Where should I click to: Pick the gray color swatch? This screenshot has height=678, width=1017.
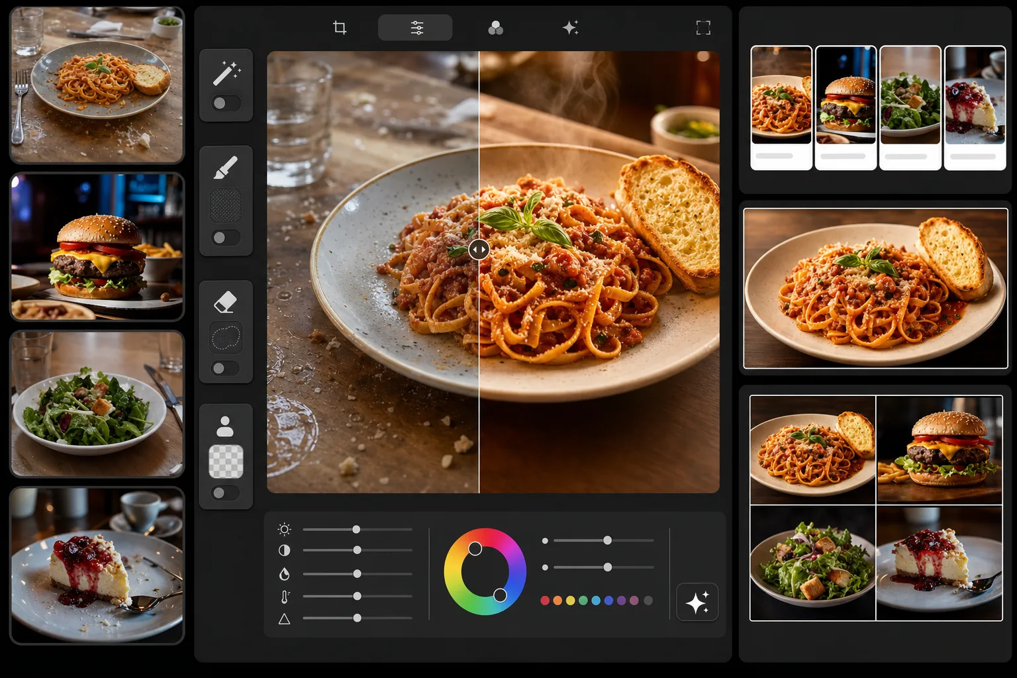click(x=648, y=601)
